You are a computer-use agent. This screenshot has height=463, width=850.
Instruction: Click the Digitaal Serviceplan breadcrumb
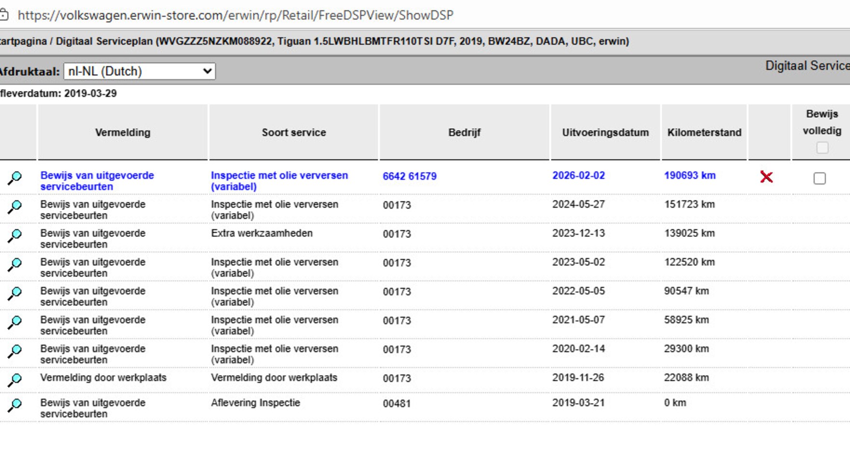click(x=104, y=41)
